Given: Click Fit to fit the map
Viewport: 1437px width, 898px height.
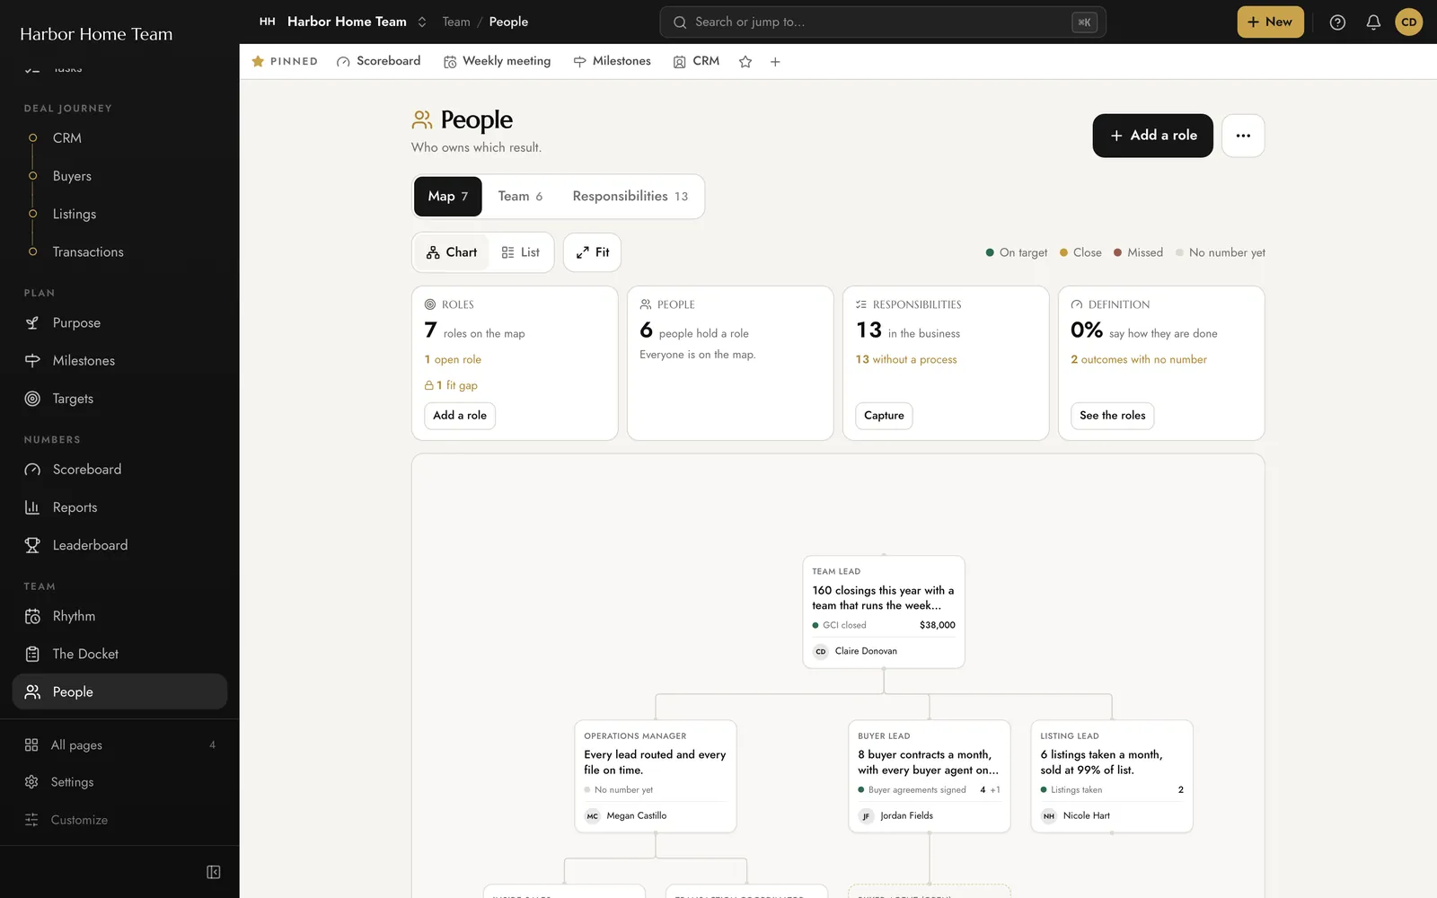Looking at the screenshot, I should (x=593, y=252).
